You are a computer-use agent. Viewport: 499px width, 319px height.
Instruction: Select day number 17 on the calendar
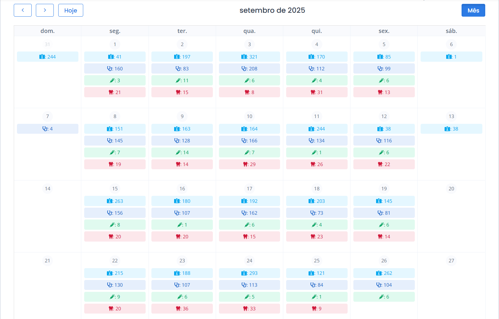(249, 189)
